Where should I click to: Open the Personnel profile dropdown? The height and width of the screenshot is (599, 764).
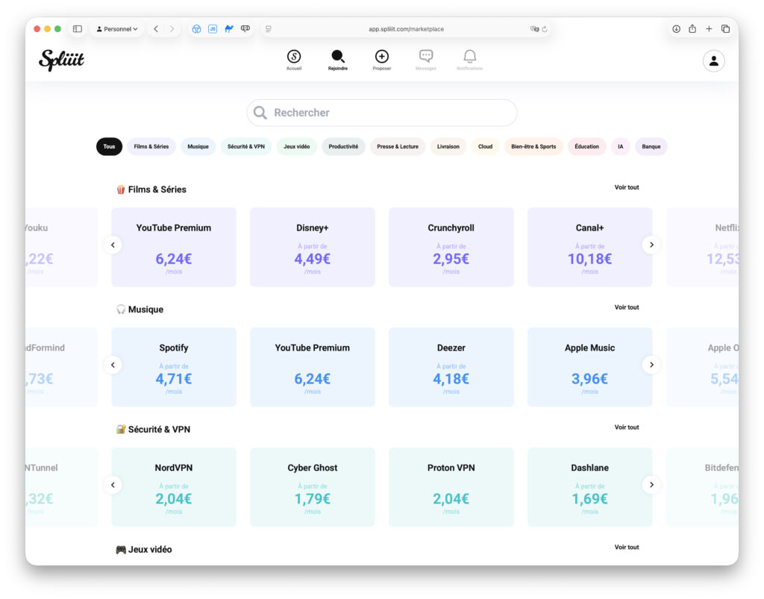(x=117, y=29)
